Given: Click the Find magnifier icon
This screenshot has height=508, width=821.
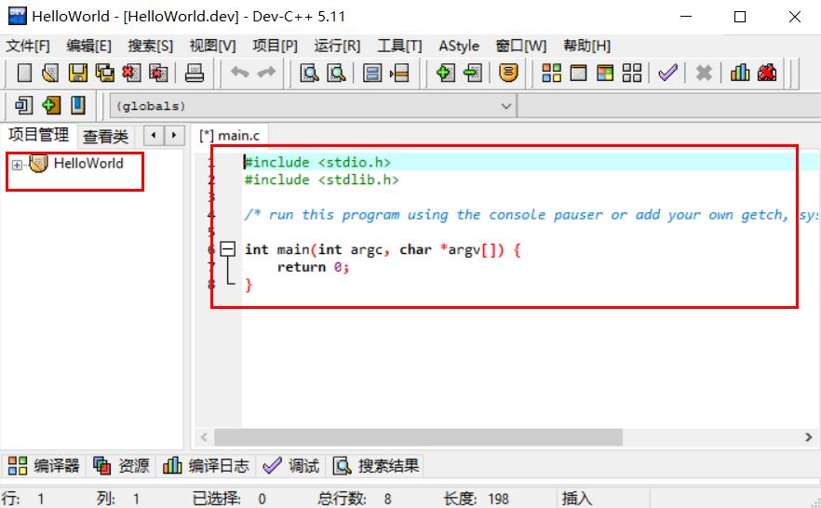Looking at the screenshot, I should click(x=309, y=73).
